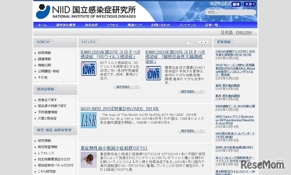Open 2015/16シーズン インフルエンザ update link
The height and width of the screenshot is (175, 291).
[235, 70]
